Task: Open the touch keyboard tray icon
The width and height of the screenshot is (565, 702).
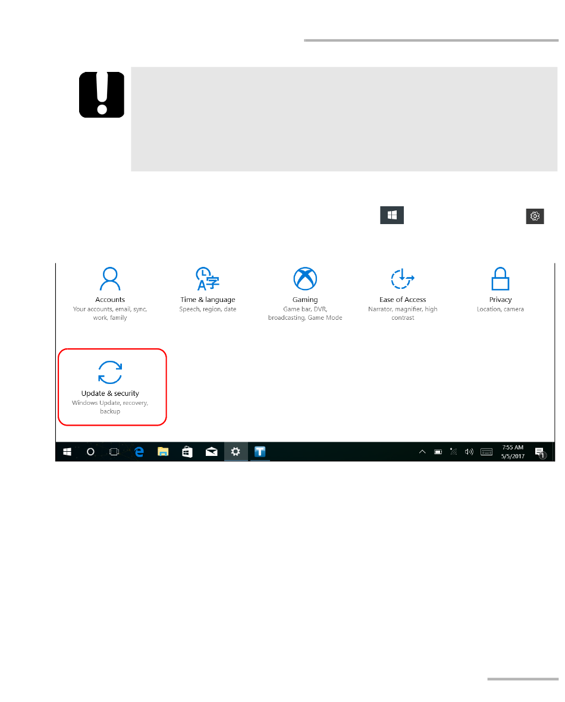Action: point(486,452)
